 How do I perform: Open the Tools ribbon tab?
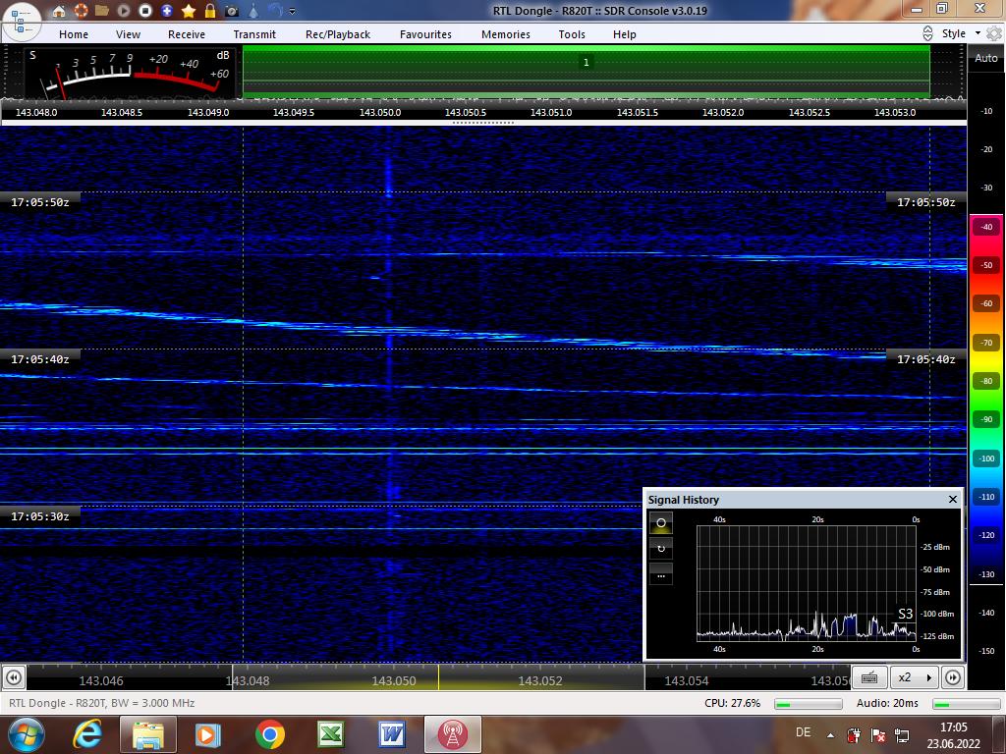coord(572,34)
